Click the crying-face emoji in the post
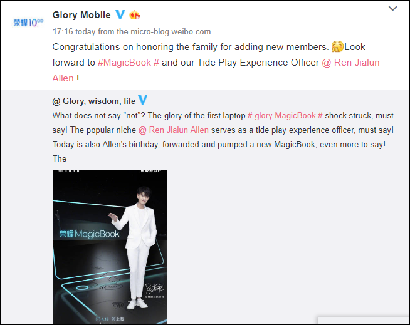Viewport: 410px width, 325px height. 337,47
